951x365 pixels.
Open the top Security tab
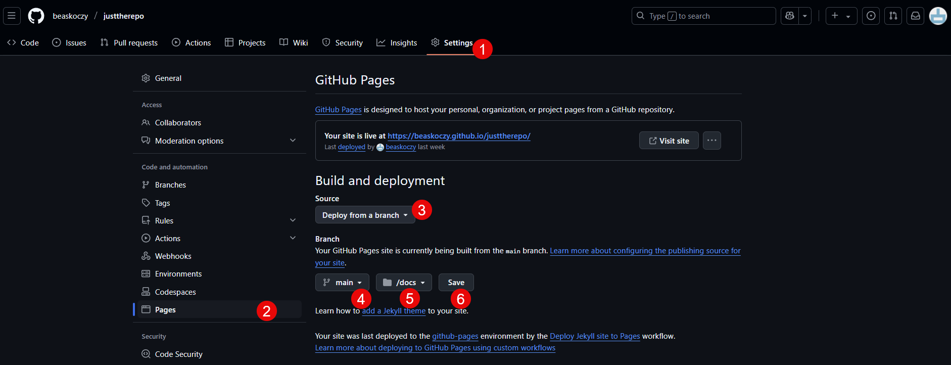(x=343, y=43)
